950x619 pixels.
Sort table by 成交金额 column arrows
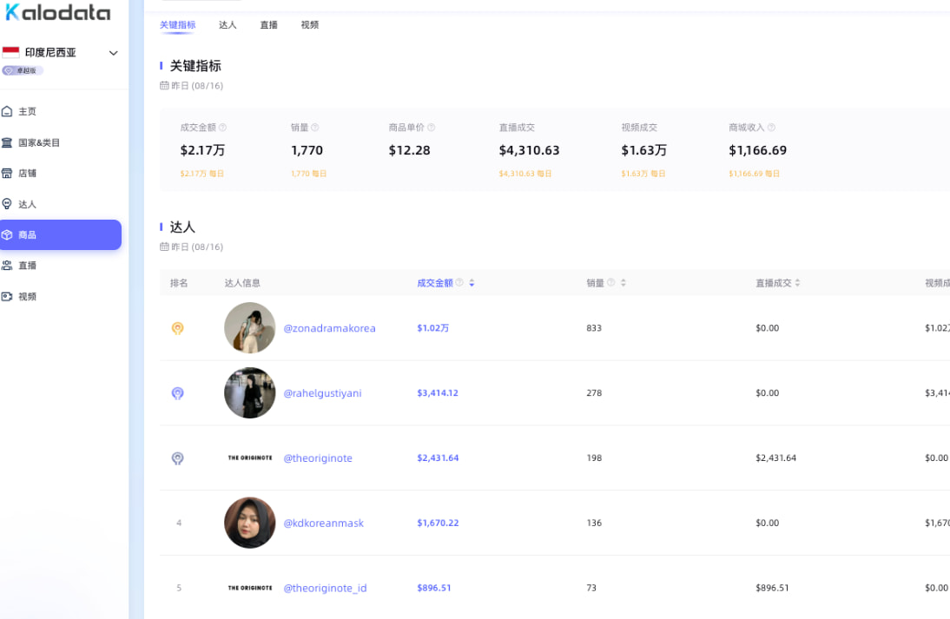[472, 283]
